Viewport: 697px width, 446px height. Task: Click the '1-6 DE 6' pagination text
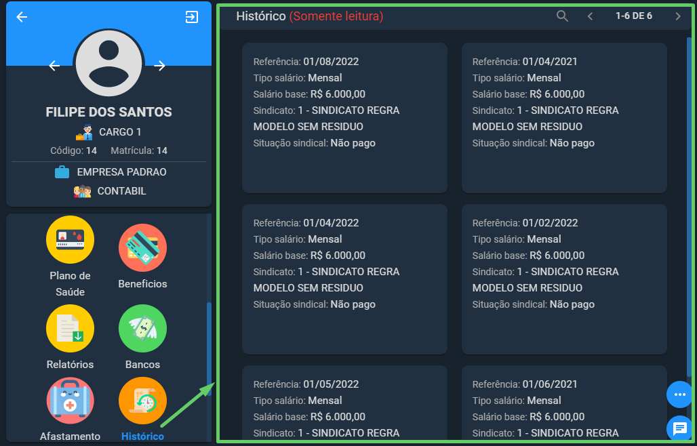pos(634,16)
